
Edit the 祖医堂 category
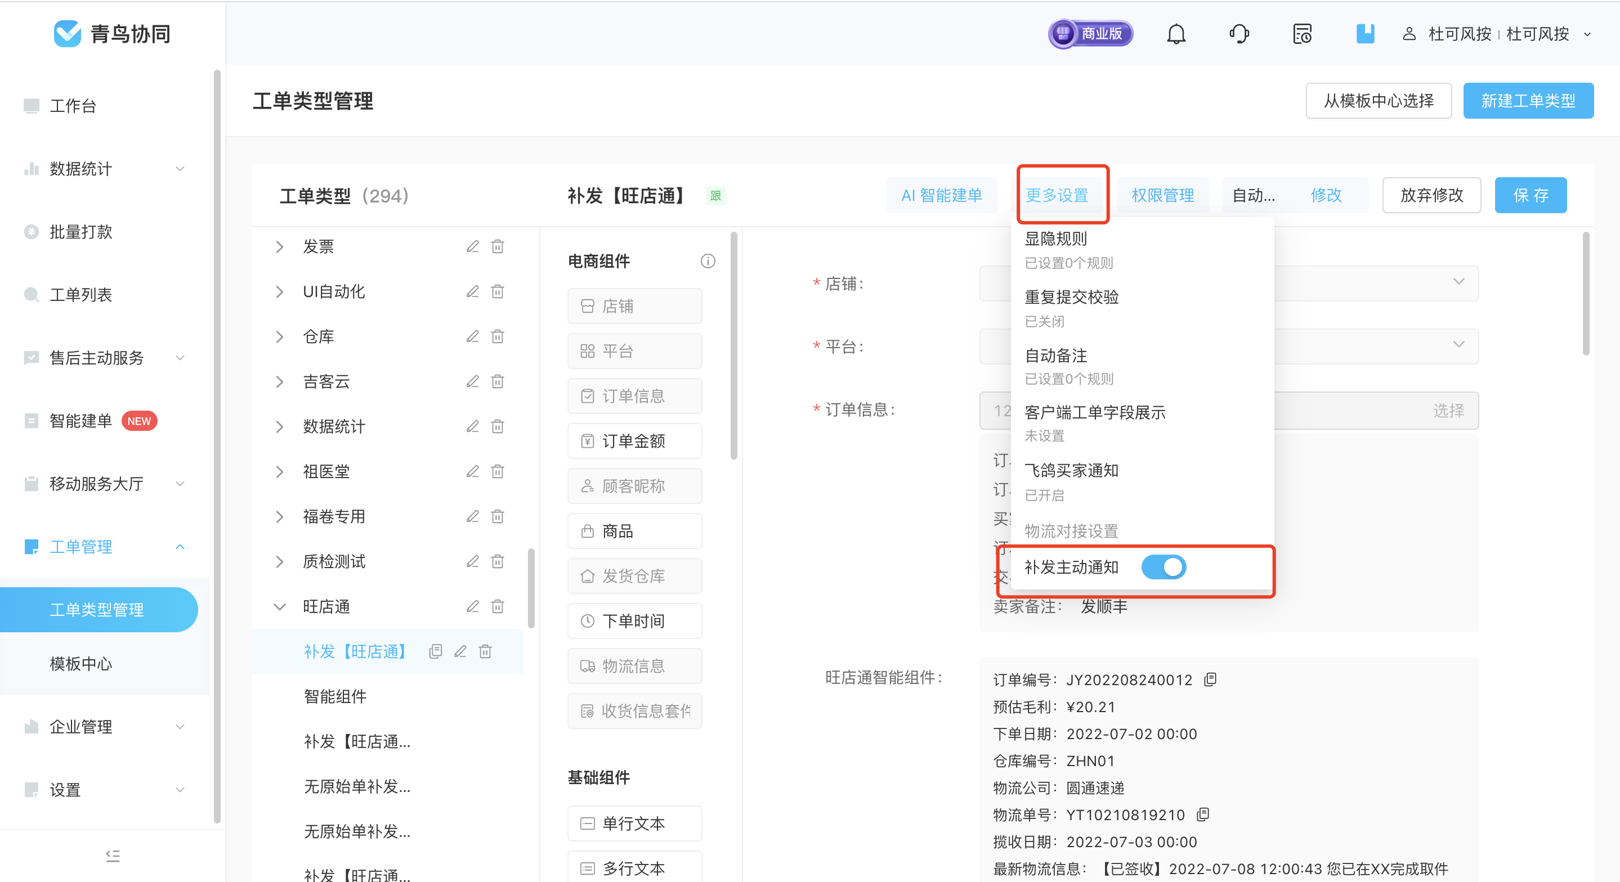pyautogui.click(x=472, y=471)
